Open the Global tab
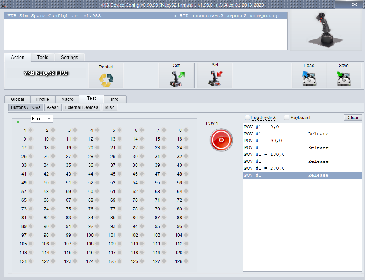Image resolution: width=365 pixels, height=280 pixels. pos(17,99)
